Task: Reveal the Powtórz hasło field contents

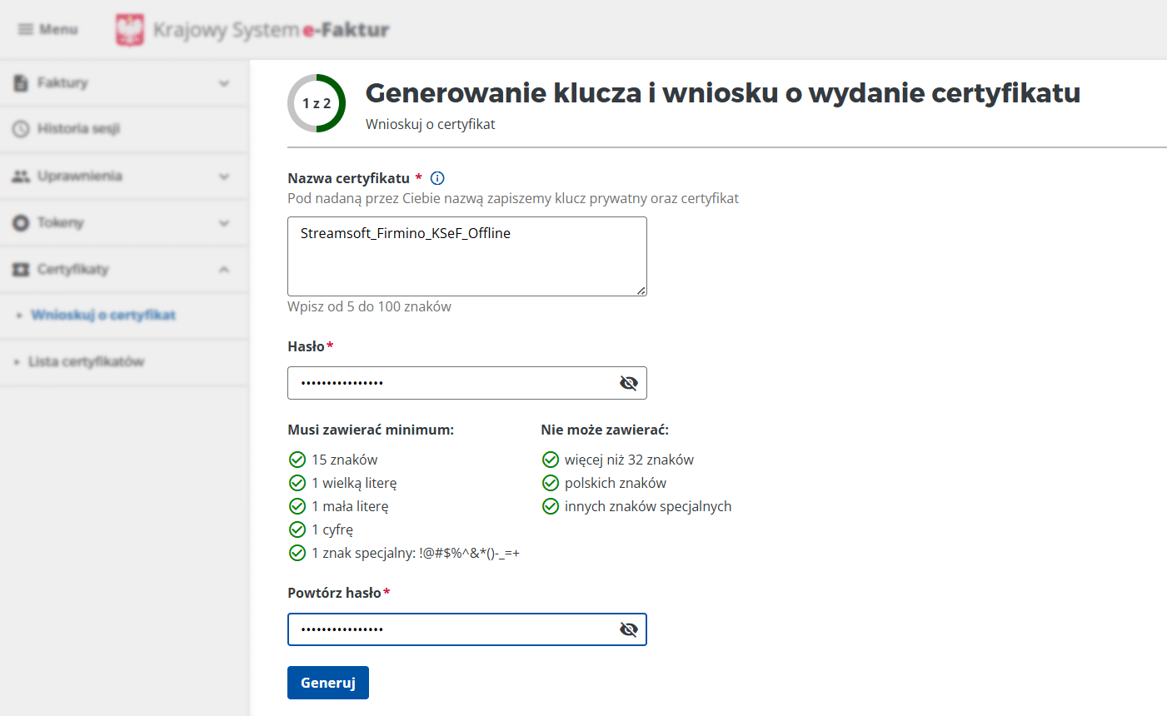Action: 629,629
